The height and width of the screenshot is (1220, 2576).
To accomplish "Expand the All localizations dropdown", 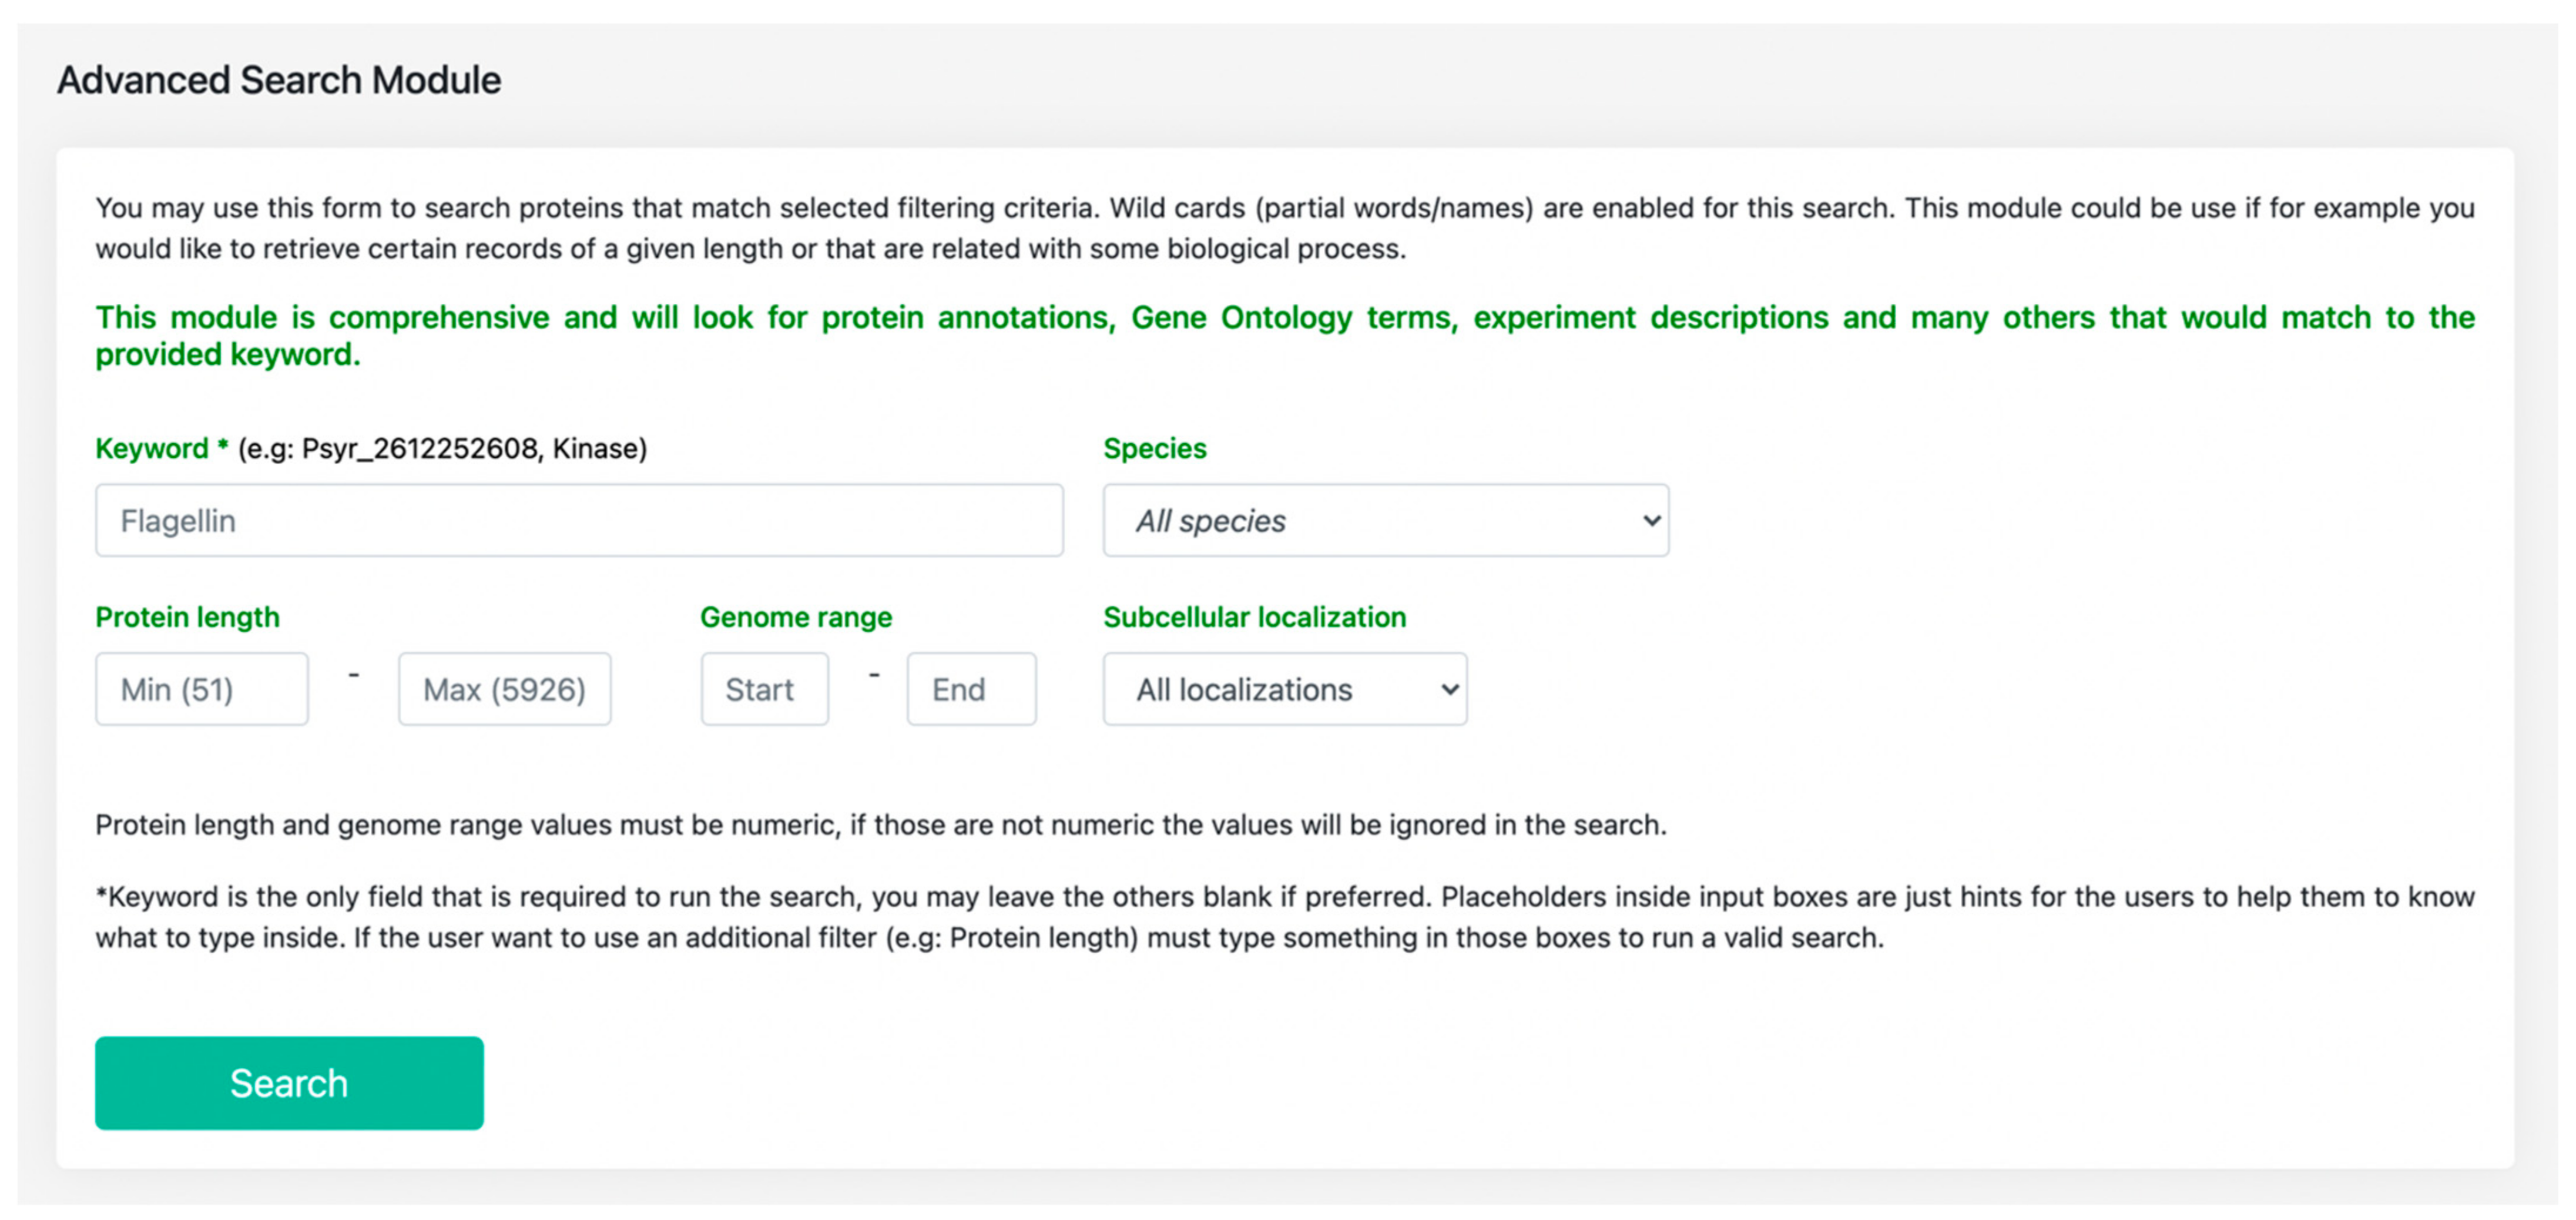I will (1284, 689).
